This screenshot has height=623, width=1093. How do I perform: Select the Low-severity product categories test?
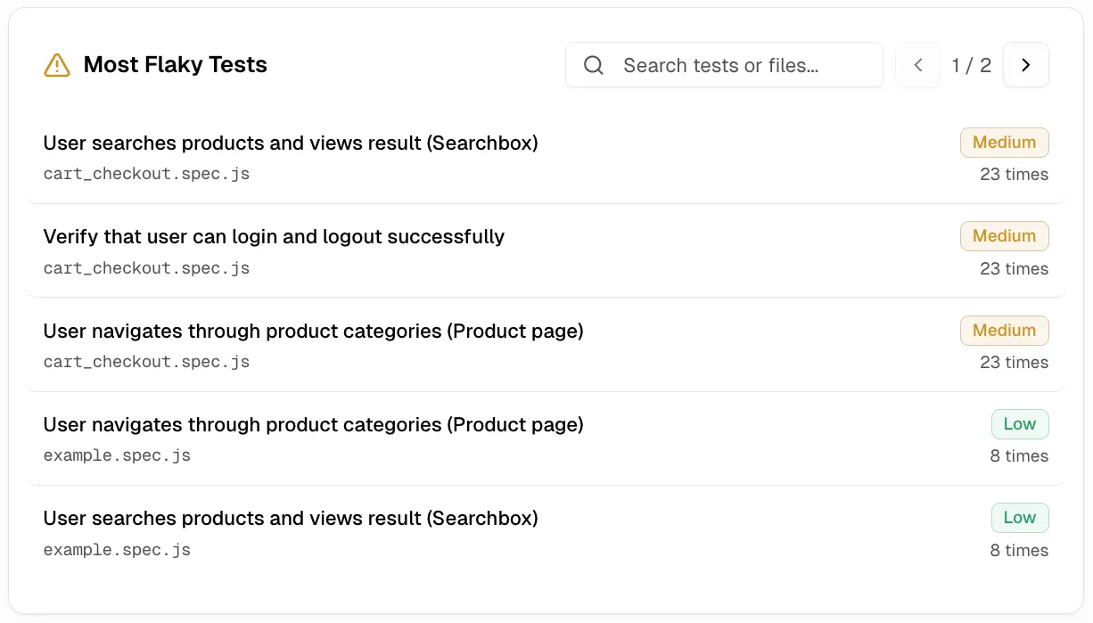point(313,424)
